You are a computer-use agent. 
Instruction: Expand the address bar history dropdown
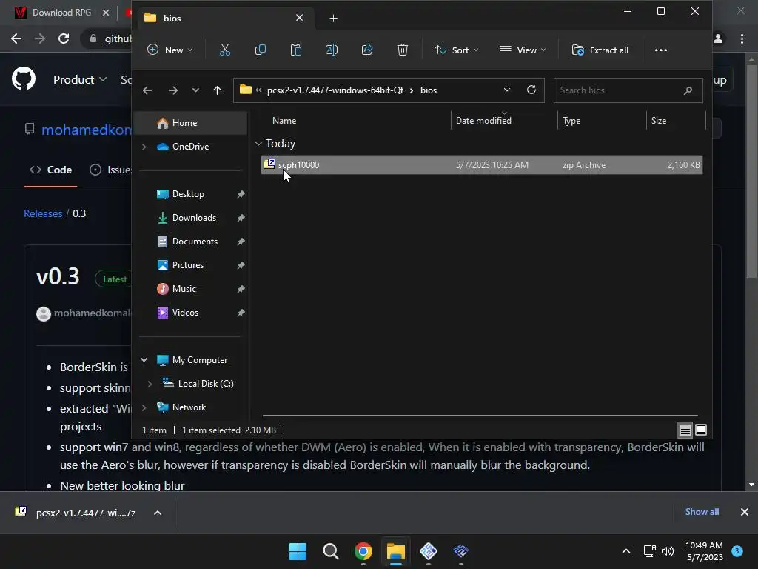click(506, 90)
